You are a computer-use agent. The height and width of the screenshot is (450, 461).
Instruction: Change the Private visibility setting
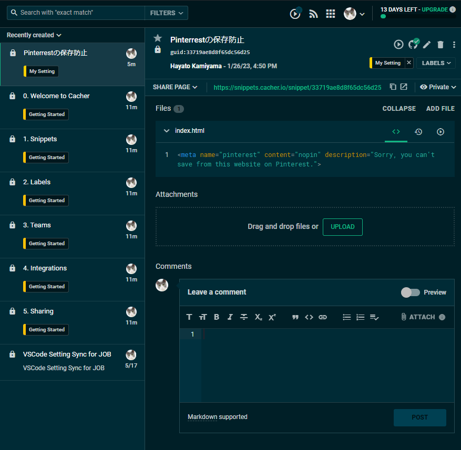[438, 87]
